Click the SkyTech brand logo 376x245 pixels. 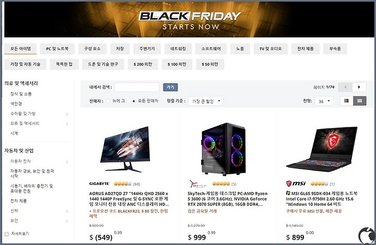coord(198,184)
